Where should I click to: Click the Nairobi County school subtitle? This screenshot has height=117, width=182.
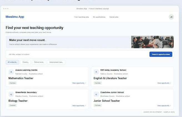29,74
